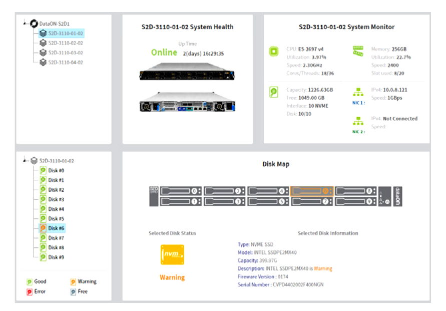This screenshot has width=446, height=311.
Task: Choose Disk #9 in the disk list
Action: coord(56,257)
